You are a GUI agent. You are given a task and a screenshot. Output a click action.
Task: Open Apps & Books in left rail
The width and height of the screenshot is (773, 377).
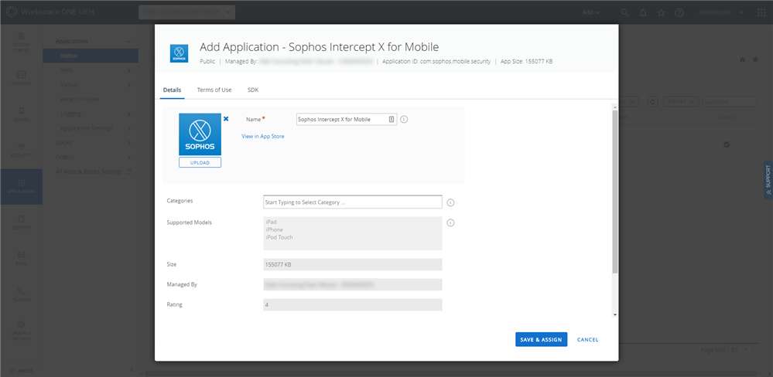tap(21, 186)
